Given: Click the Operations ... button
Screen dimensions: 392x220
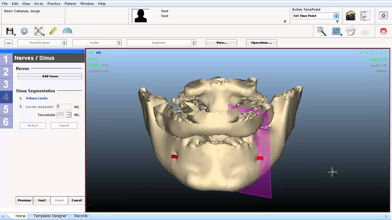Looking at the screenshot, I should click(262, 43).
